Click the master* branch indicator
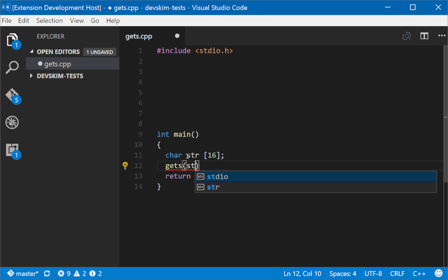The height and width of the screenshot is (280, 448). pos(23,273)
